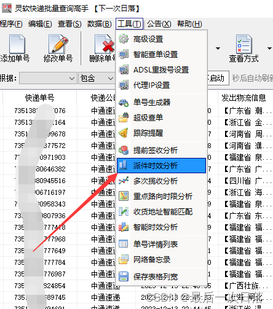Open the 编辑(E) menu
273x309 pixels.
coord(40,24)
